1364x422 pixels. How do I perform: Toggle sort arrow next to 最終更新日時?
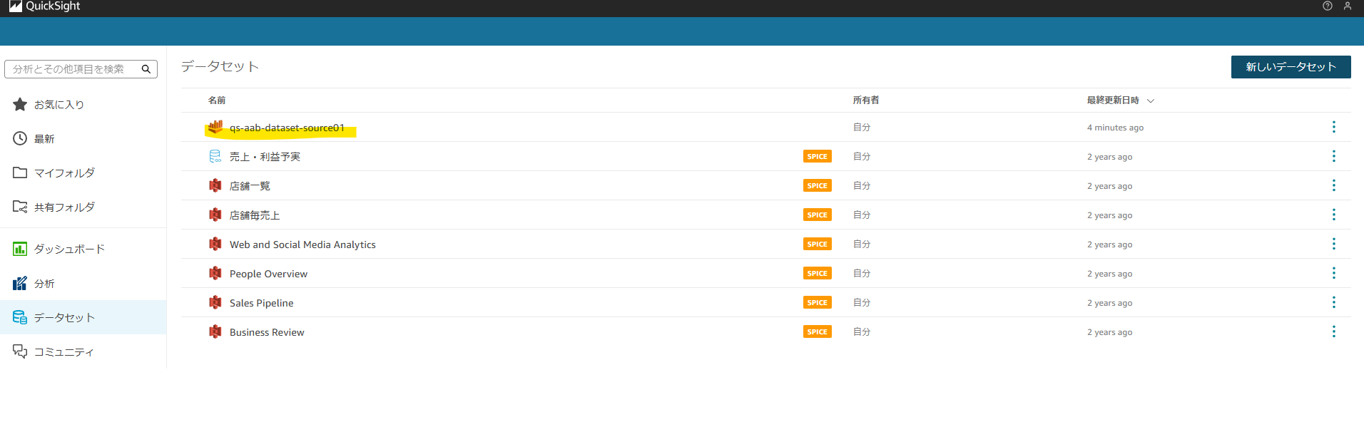(1151, 101)
